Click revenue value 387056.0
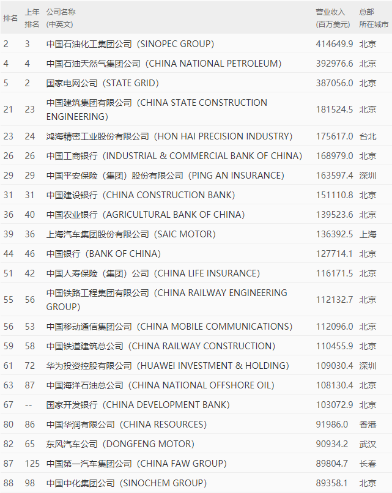The width and height of the screenshot is (392, 493). click(x=335, y=83)
